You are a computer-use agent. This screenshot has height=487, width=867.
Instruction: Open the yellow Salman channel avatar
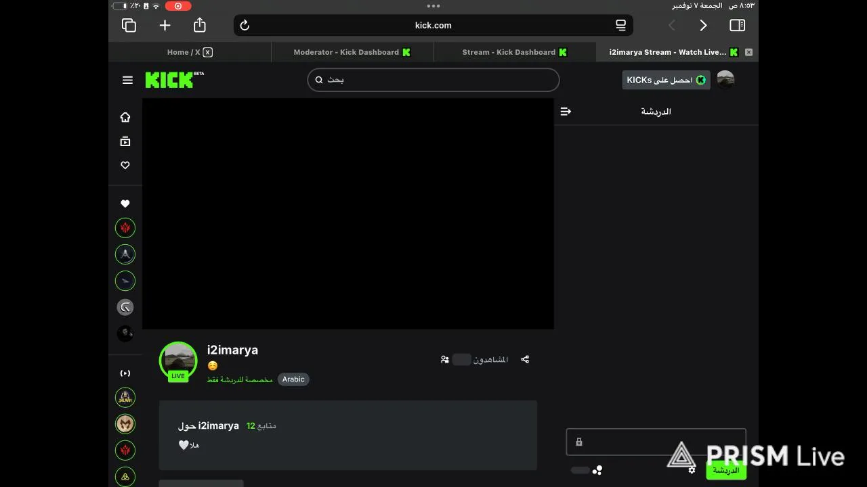point(125,398)
